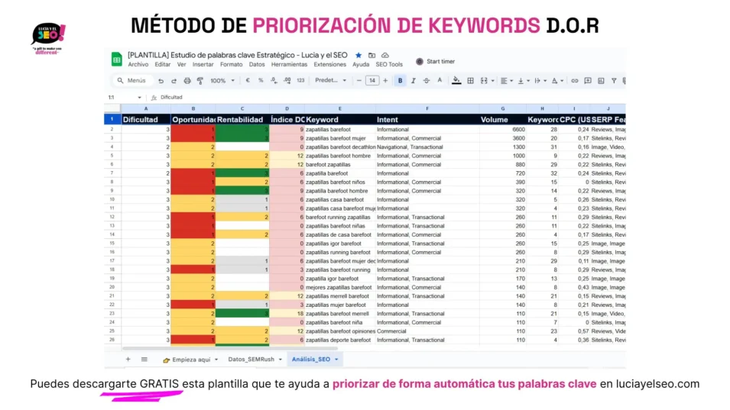Open the Editar menu
Screen dimensions: 730x410
tap(163, 65)
